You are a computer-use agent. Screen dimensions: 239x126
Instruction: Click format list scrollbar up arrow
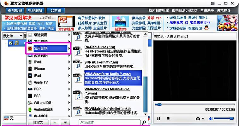145,34
